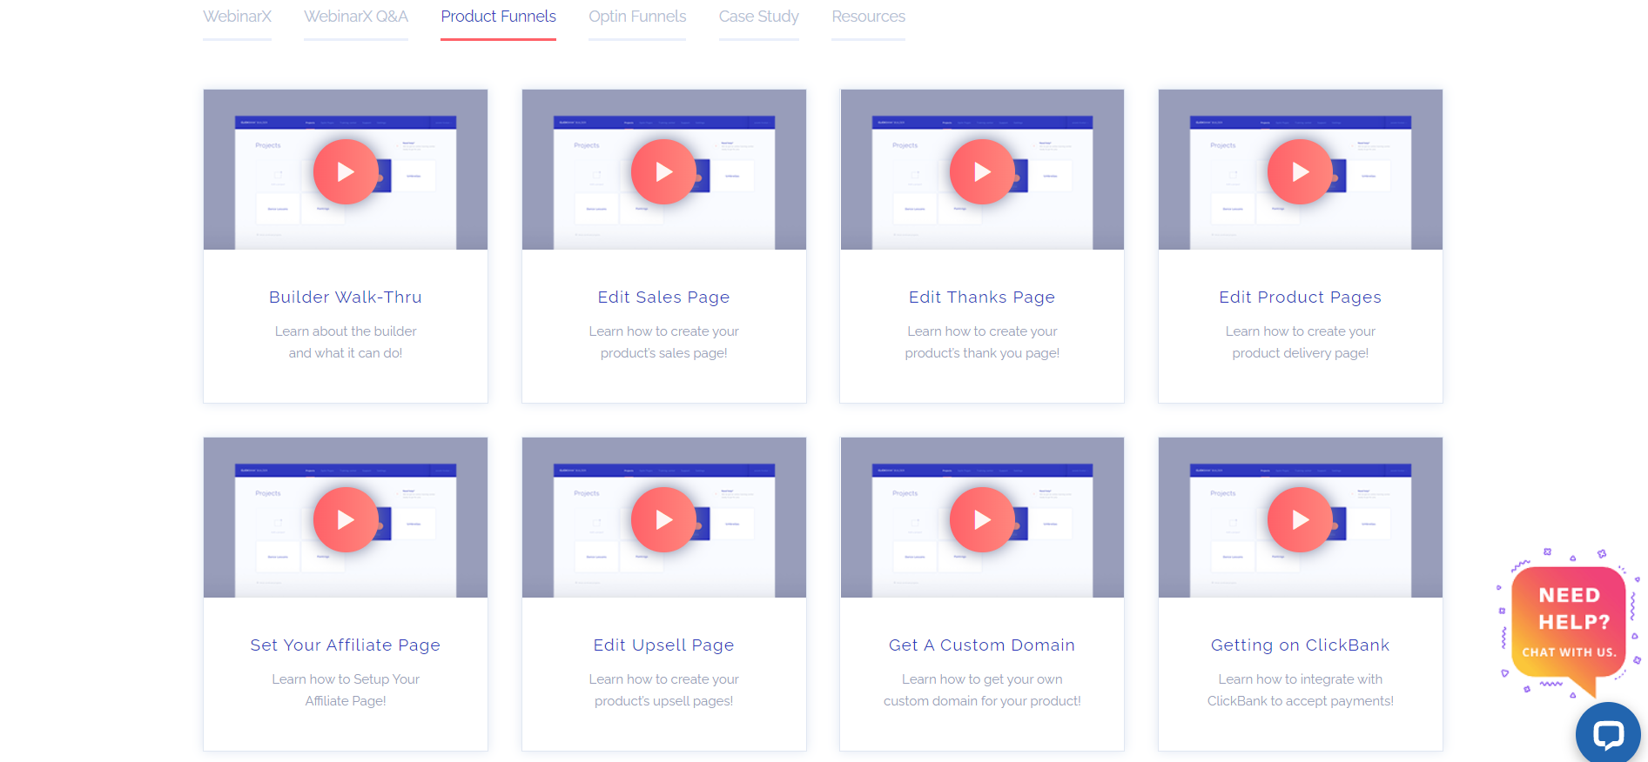This screenshot has height=762, width=1648.
Task: Open the Getting on ClickBank title link
Action: pyautogui.click(x=1300, y=645)
